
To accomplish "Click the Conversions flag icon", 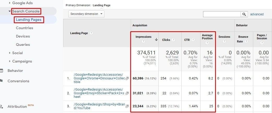I will (x=1, y=80).
